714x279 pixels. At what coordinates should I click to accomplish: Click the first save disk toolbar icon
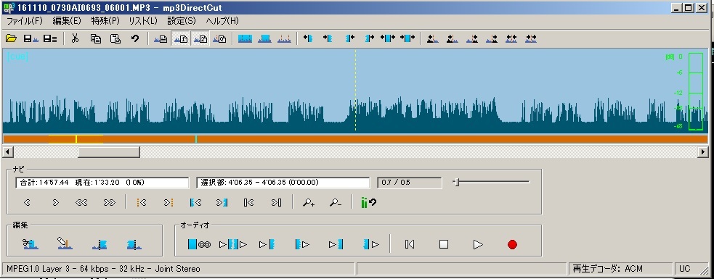31,38
